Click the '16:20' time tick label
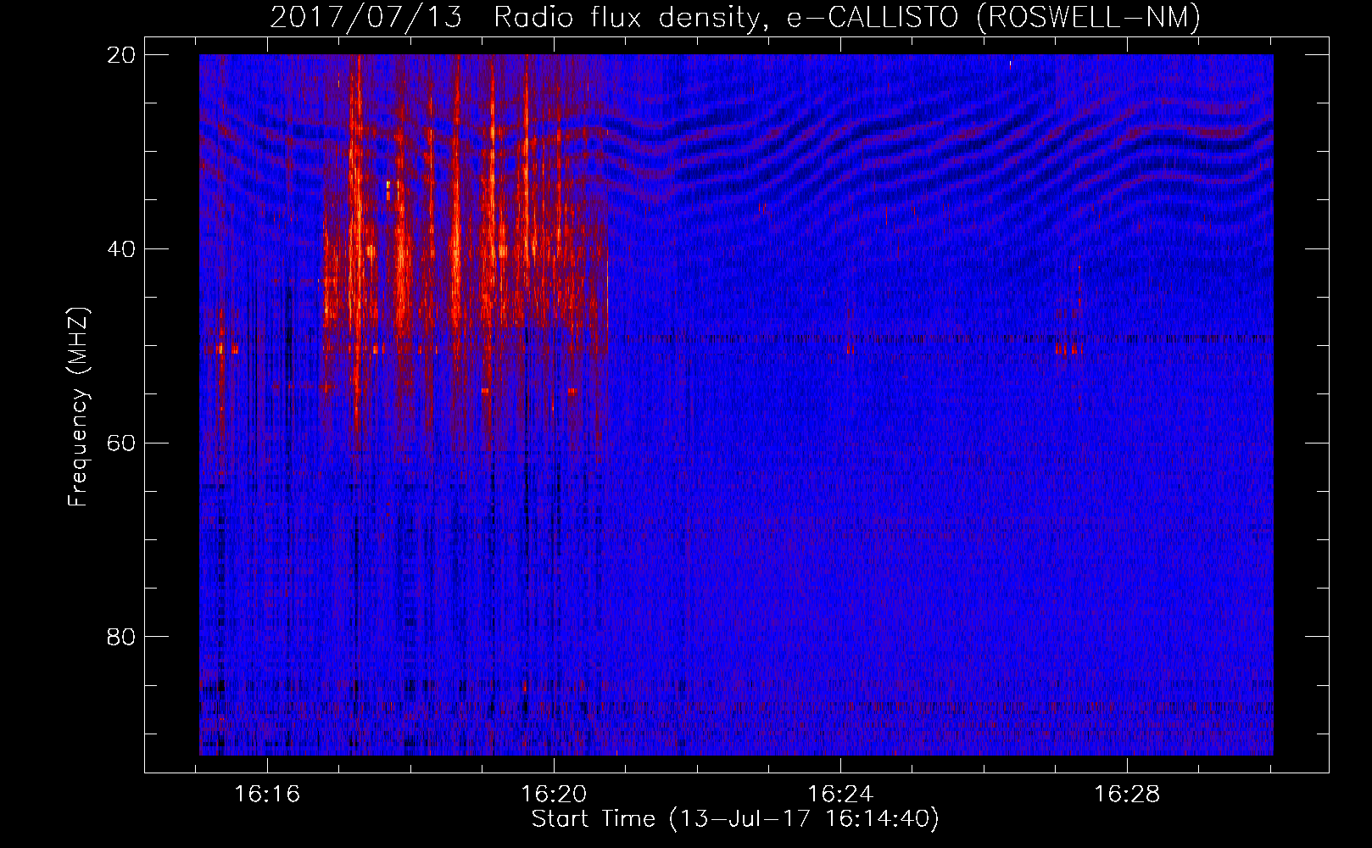Image resolution: width=1372 pixels, height=848 pixels. coord(554,795)
